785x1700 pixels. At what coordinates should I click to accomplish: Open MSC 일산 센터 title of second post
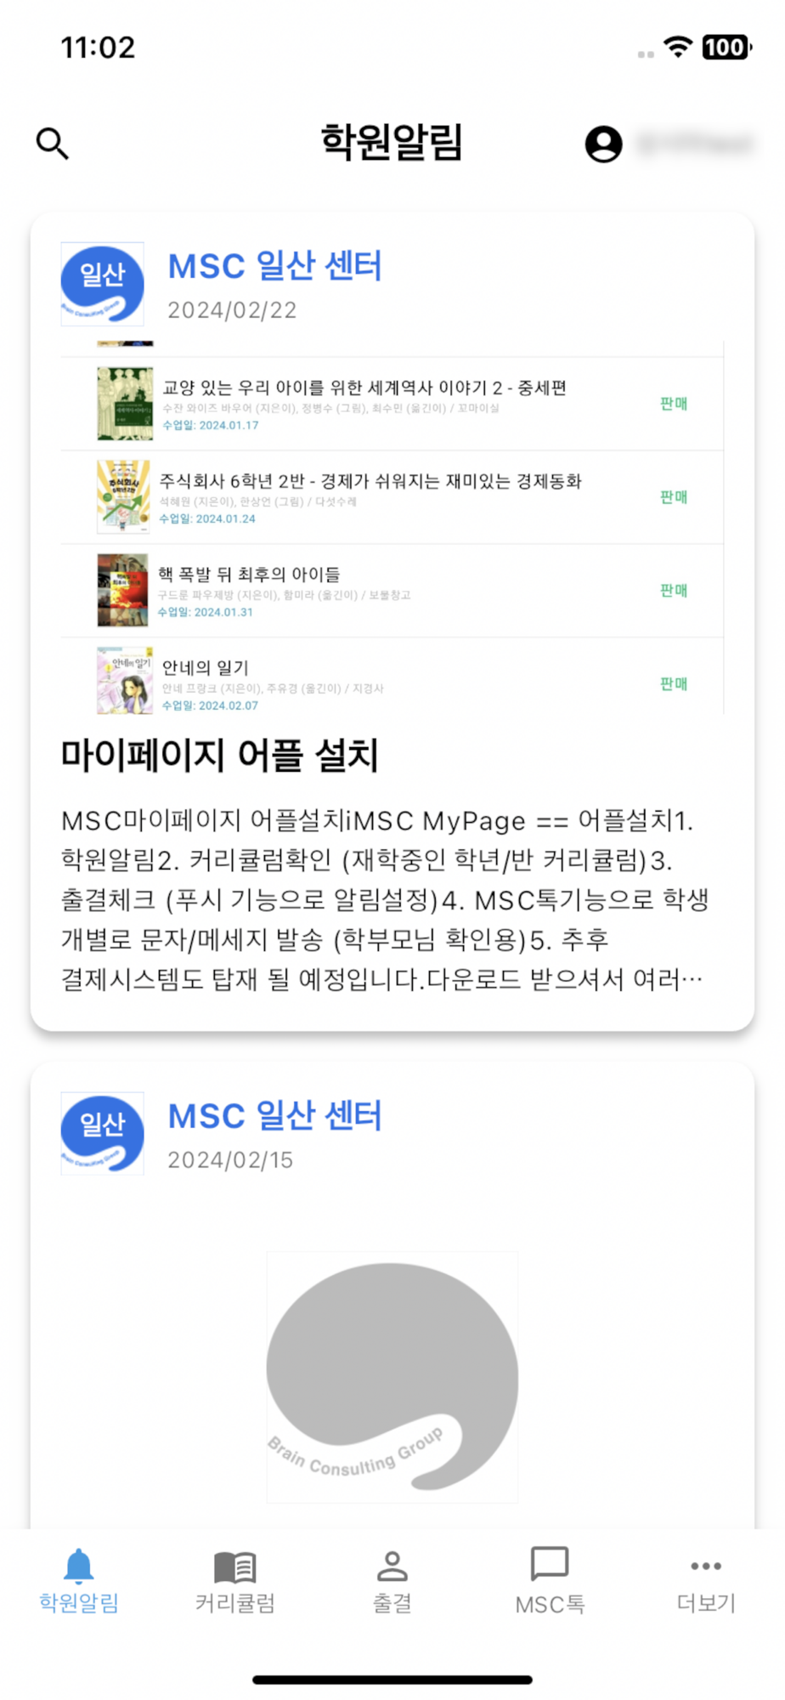[275, 1116]
